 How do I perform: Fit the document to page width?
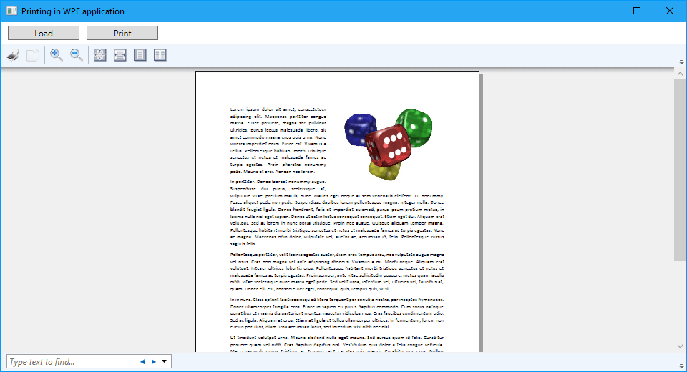point(120,55)
